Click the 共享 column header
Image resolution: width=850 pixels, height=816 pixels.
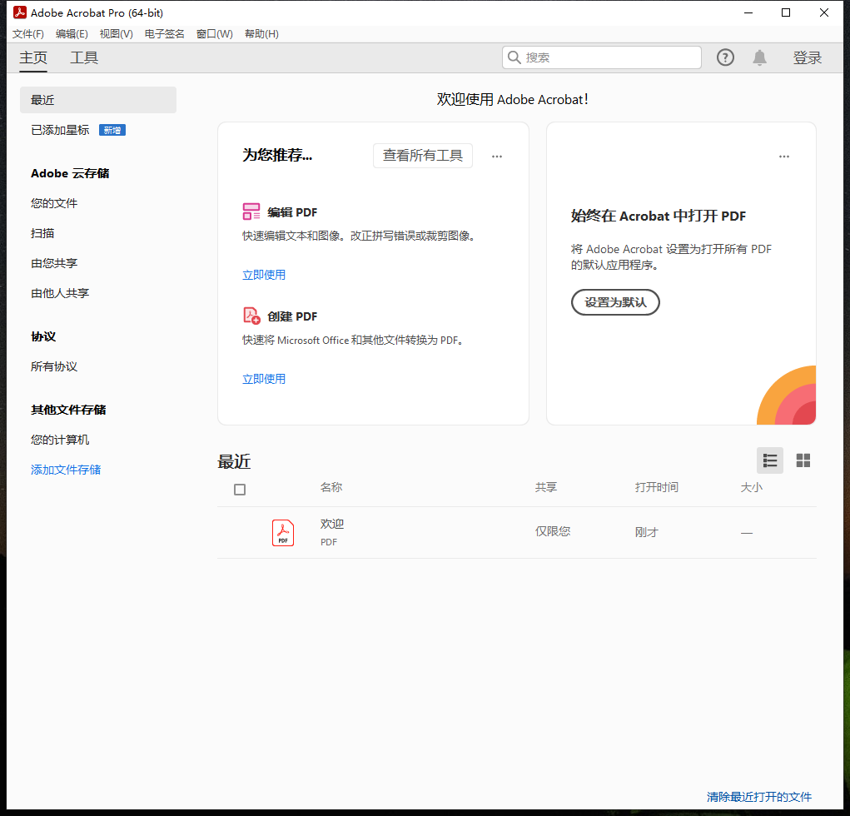pos(546,487)
